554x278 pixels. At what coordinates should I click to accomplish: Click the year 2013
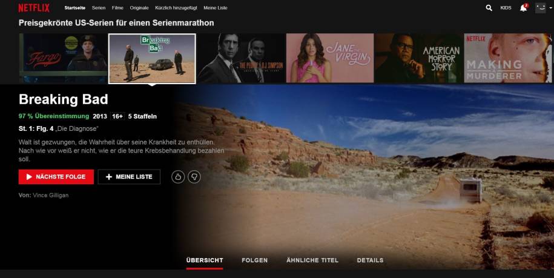100,116
